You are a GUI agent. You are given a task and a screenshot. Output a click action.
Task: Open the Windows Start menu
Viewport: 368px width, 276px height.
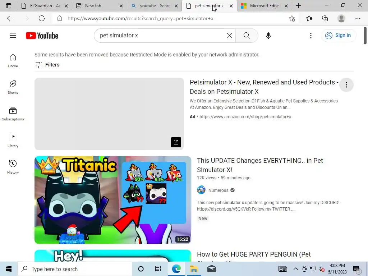(9, 269)
